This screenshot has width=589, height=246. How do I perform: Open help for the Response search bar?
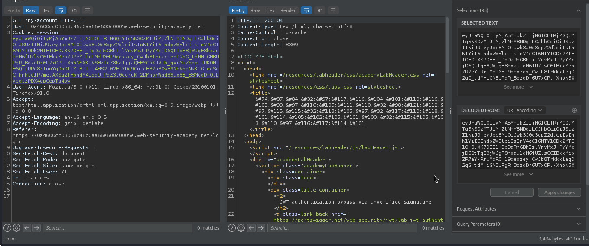(231, 228)
